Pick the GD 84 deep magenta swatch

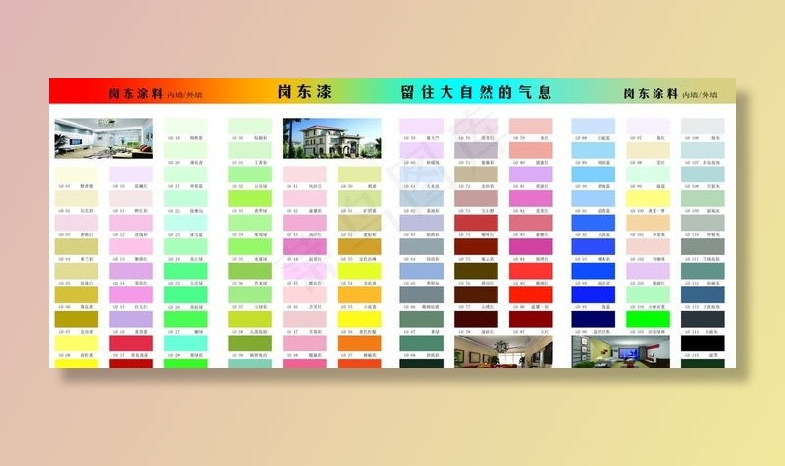click(x=531, y=247)
